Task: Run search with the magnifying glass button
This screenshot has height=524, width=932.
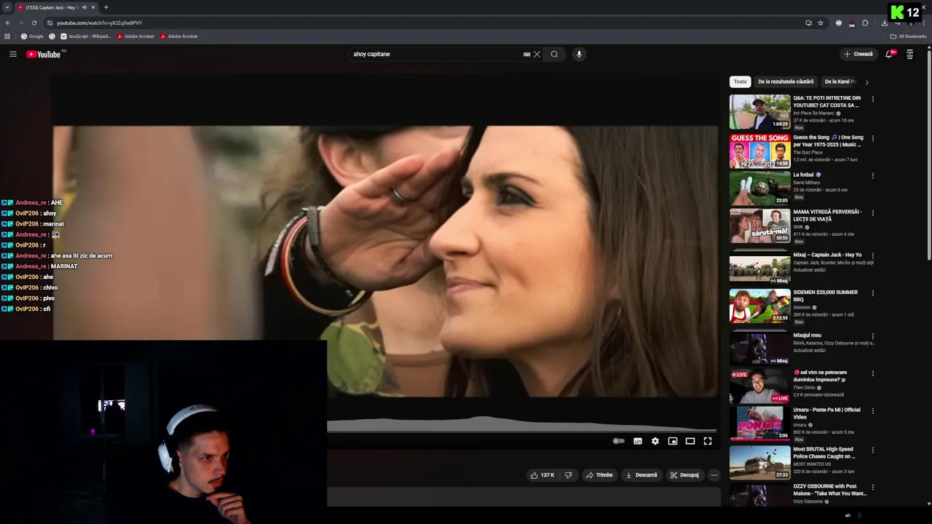Action: coord(554,54)
